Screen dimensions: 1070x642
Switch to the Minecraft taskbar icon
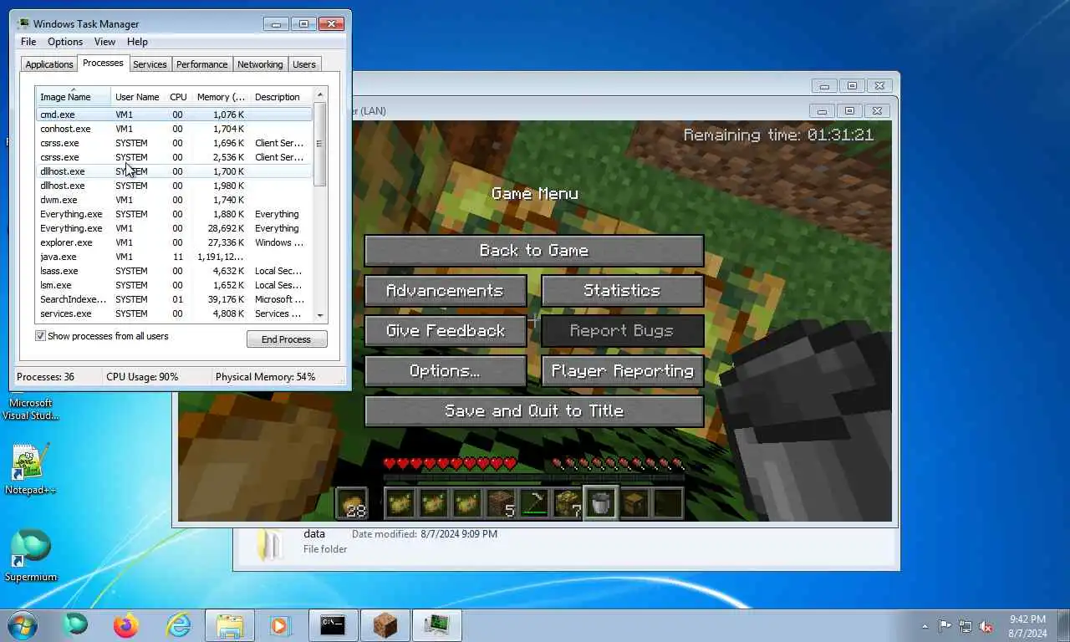point(385,625)
